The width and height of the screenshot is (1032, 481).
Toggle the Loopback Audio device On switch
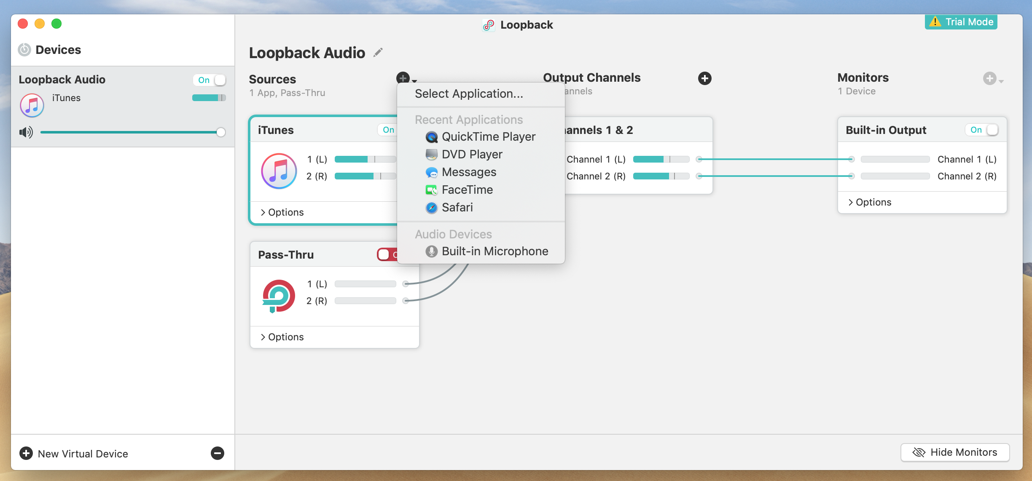[210, 80]
